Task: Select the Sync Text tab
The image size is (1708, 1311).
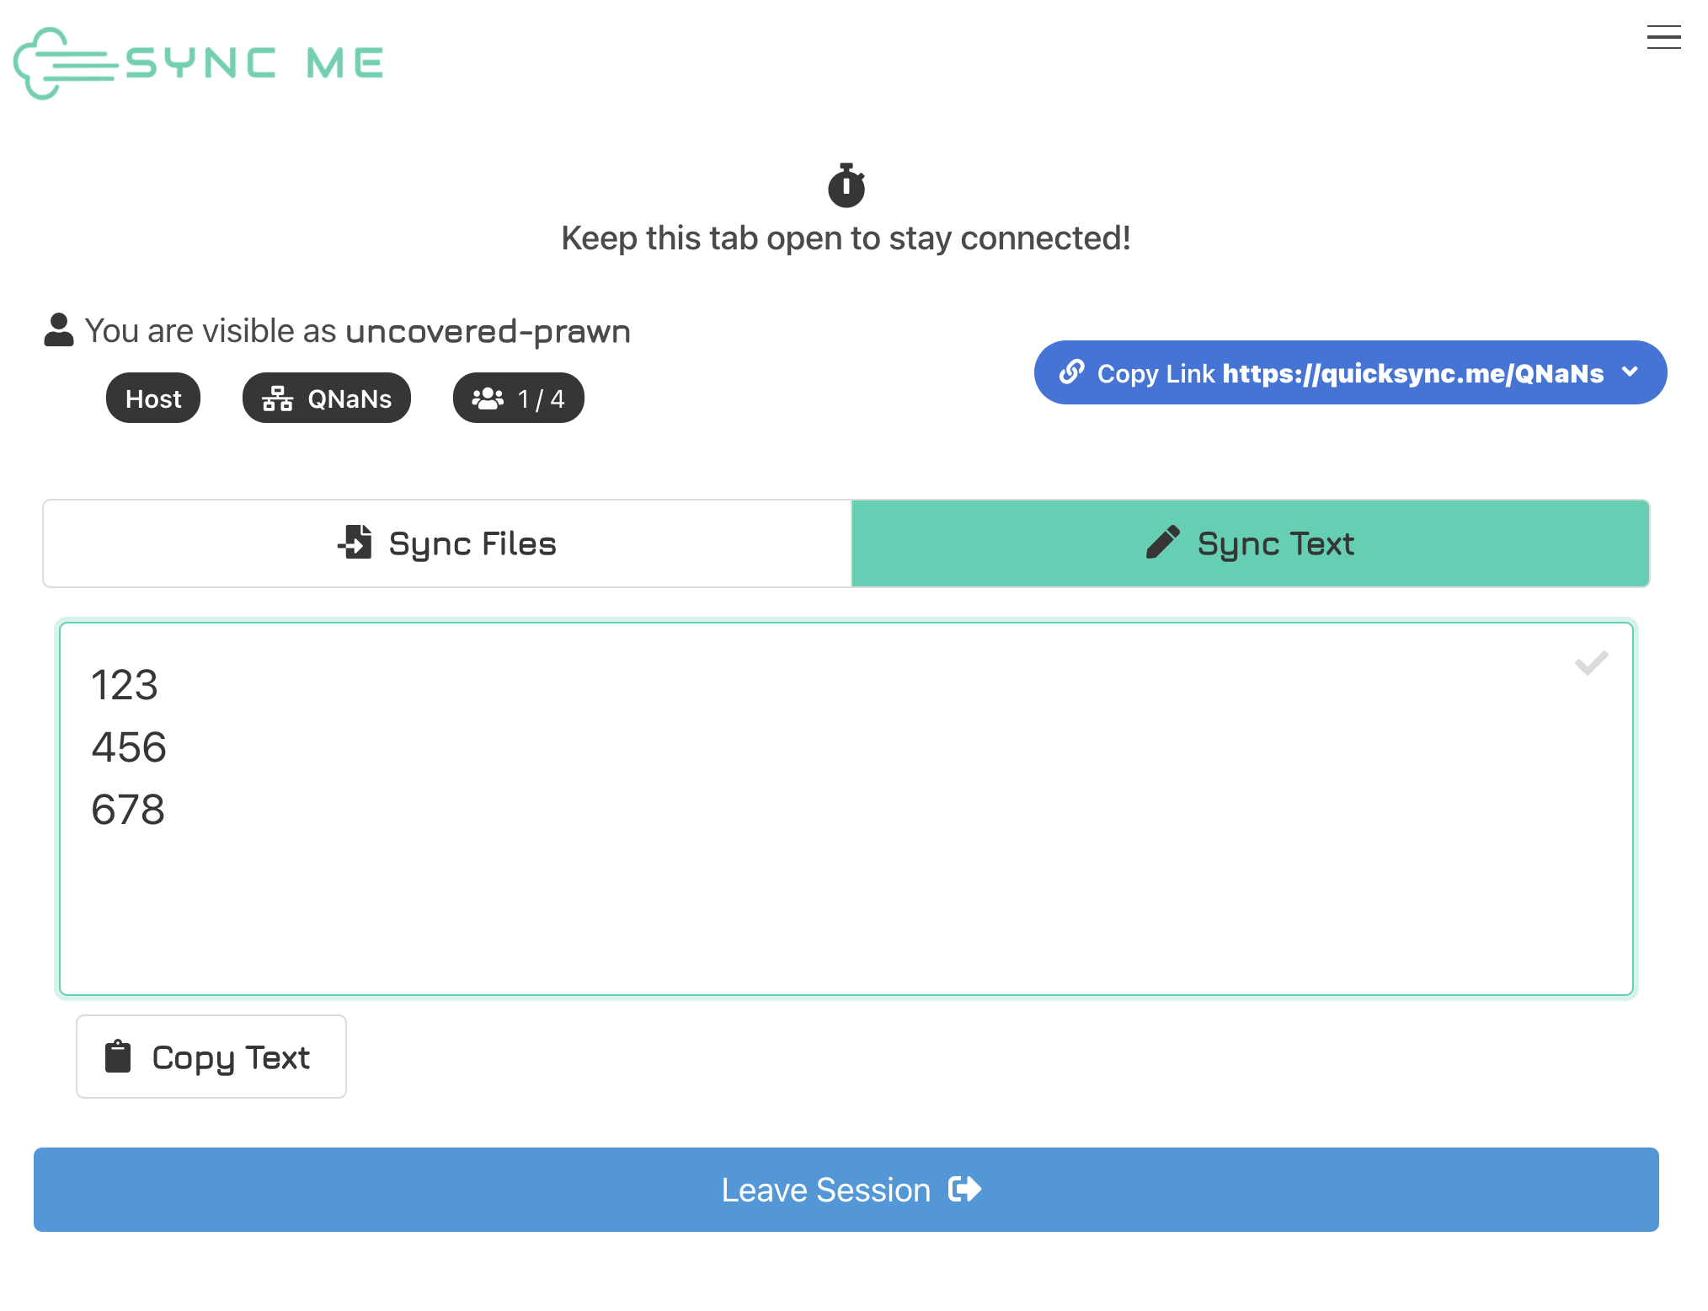Action: click(1250, 543)
